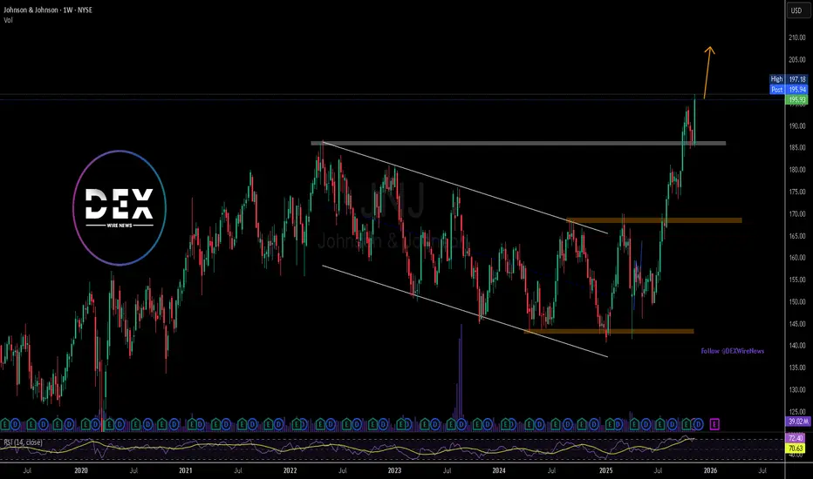This screenshot has height=479, width=813.
Task: Click the 205.00 price axis label
Action: 797,59
